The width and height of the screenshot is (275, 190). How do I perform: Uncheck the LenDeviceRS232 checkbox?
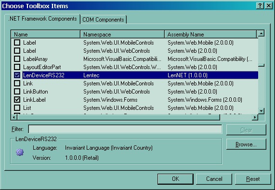click(17, 75)
